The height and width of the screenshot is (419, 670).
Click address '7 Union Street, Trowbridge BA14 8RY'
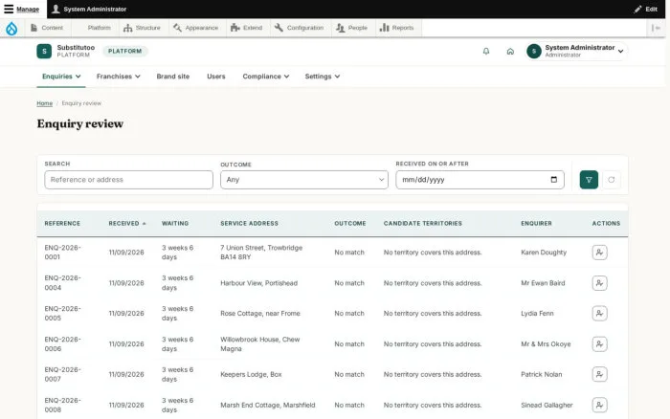pyautogui.click(x=261, y=253)
